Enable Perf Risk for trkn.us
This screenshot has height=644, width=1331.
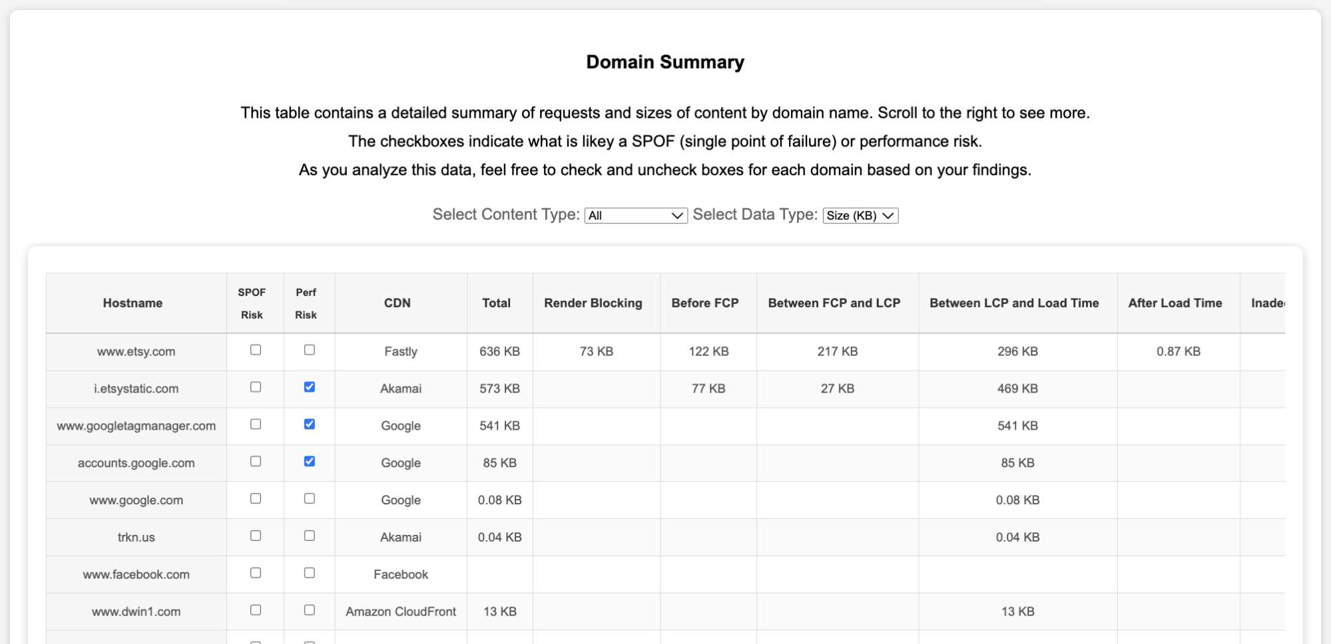[308, 536]
